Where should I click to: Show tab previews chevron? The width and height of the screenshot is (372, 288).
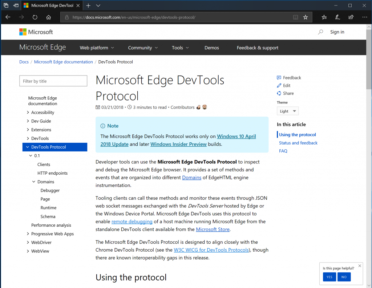point(98,5)
